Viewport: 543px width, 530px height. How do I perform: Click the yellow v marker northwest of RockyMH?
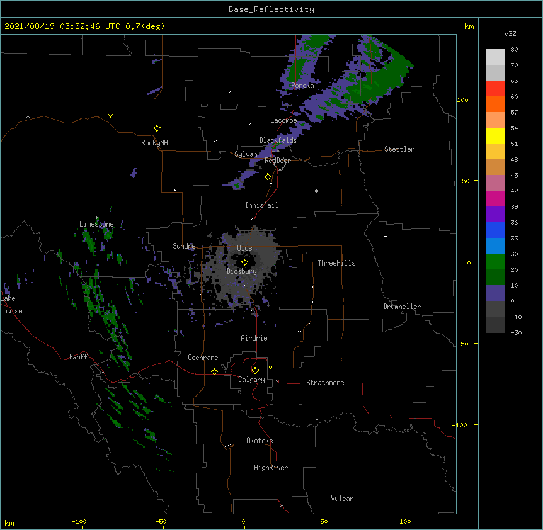pyautogui.click(x=110, y=116)
